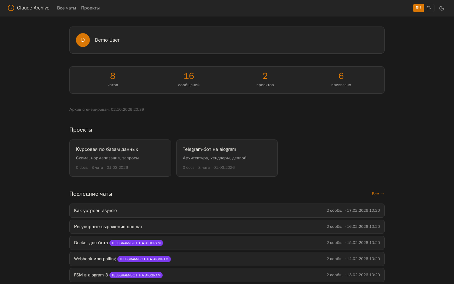Click the 2 проектов statistic
Image resolution: width=454 pixels, height=284 pixels.
click(265, 80)
